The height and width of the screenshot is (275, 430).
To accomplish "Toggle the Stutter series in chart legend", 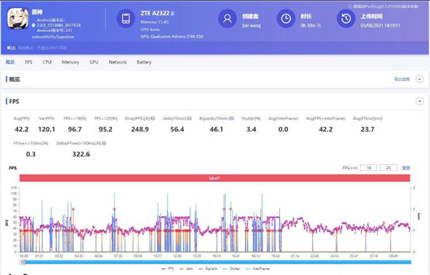I will tap(231, 269).
